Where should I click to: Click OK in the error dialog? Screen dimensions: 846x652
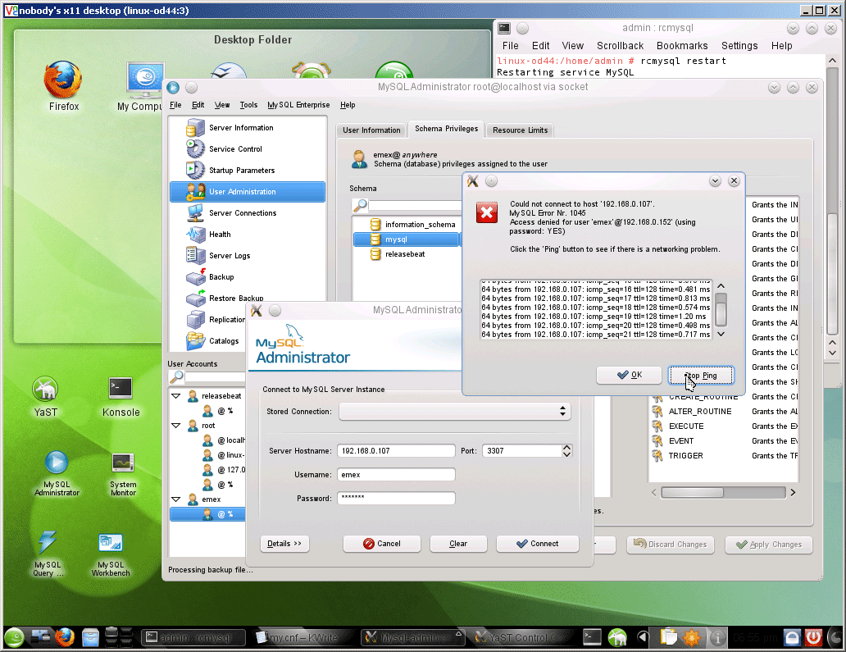tap(629, 375)
